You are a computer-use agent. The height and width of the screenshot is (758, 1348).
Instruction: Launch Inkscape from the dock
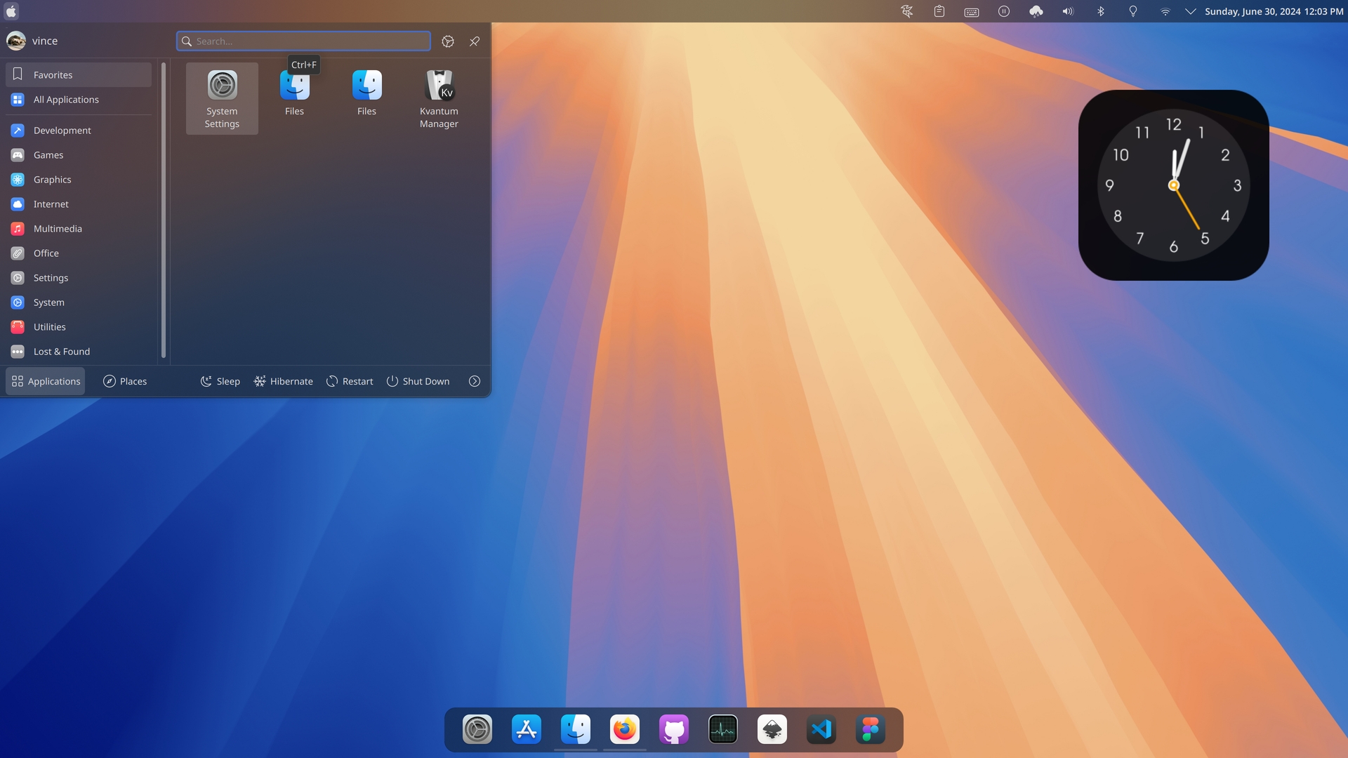[x=772, y=730]
